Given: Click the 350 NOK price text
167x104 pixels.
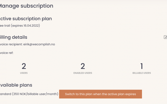Looking at the screenshot, I should tap(20, 94).
